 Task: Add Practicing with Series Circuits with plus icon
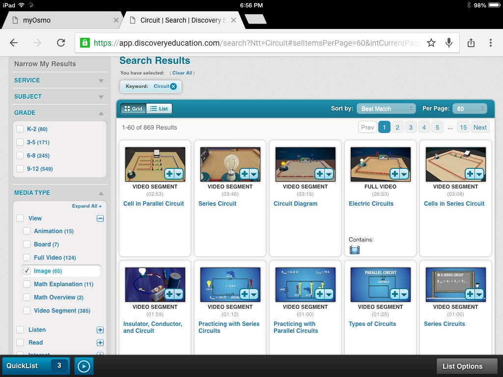245,295
